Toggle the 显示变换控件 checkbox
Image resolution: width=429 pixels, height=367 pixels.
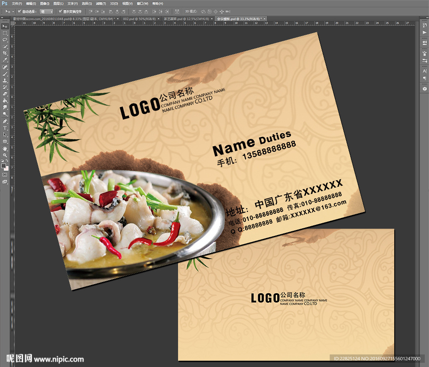(60, 11)
